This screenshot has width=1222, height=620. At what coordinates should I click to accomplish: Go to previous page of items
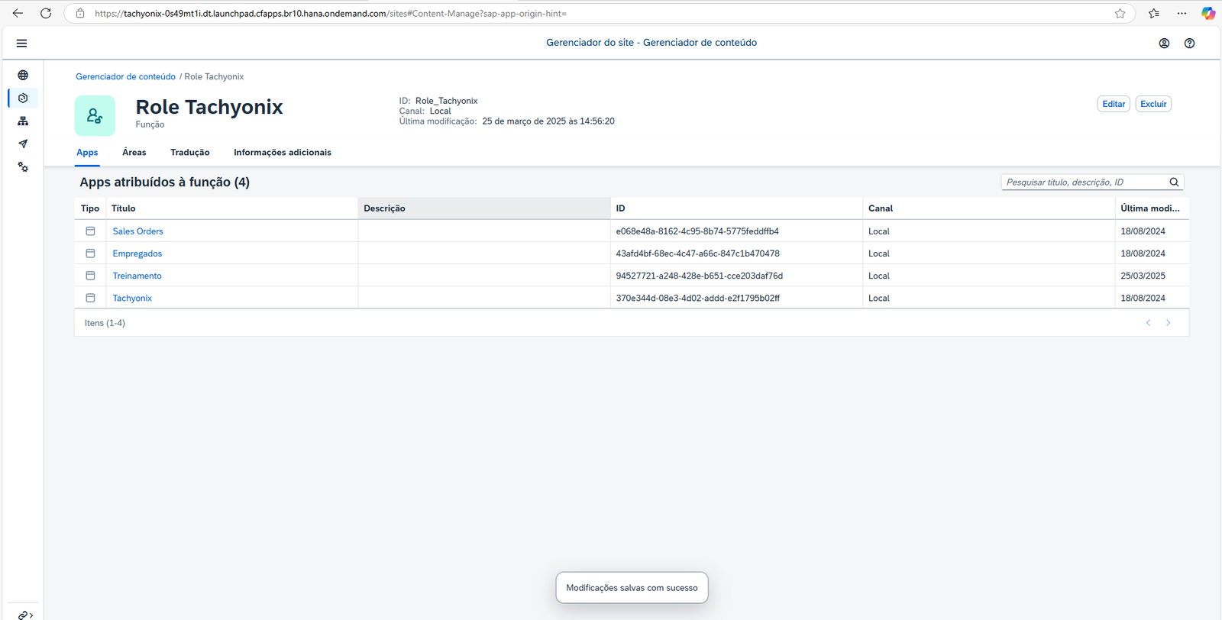click(1148, 323)
